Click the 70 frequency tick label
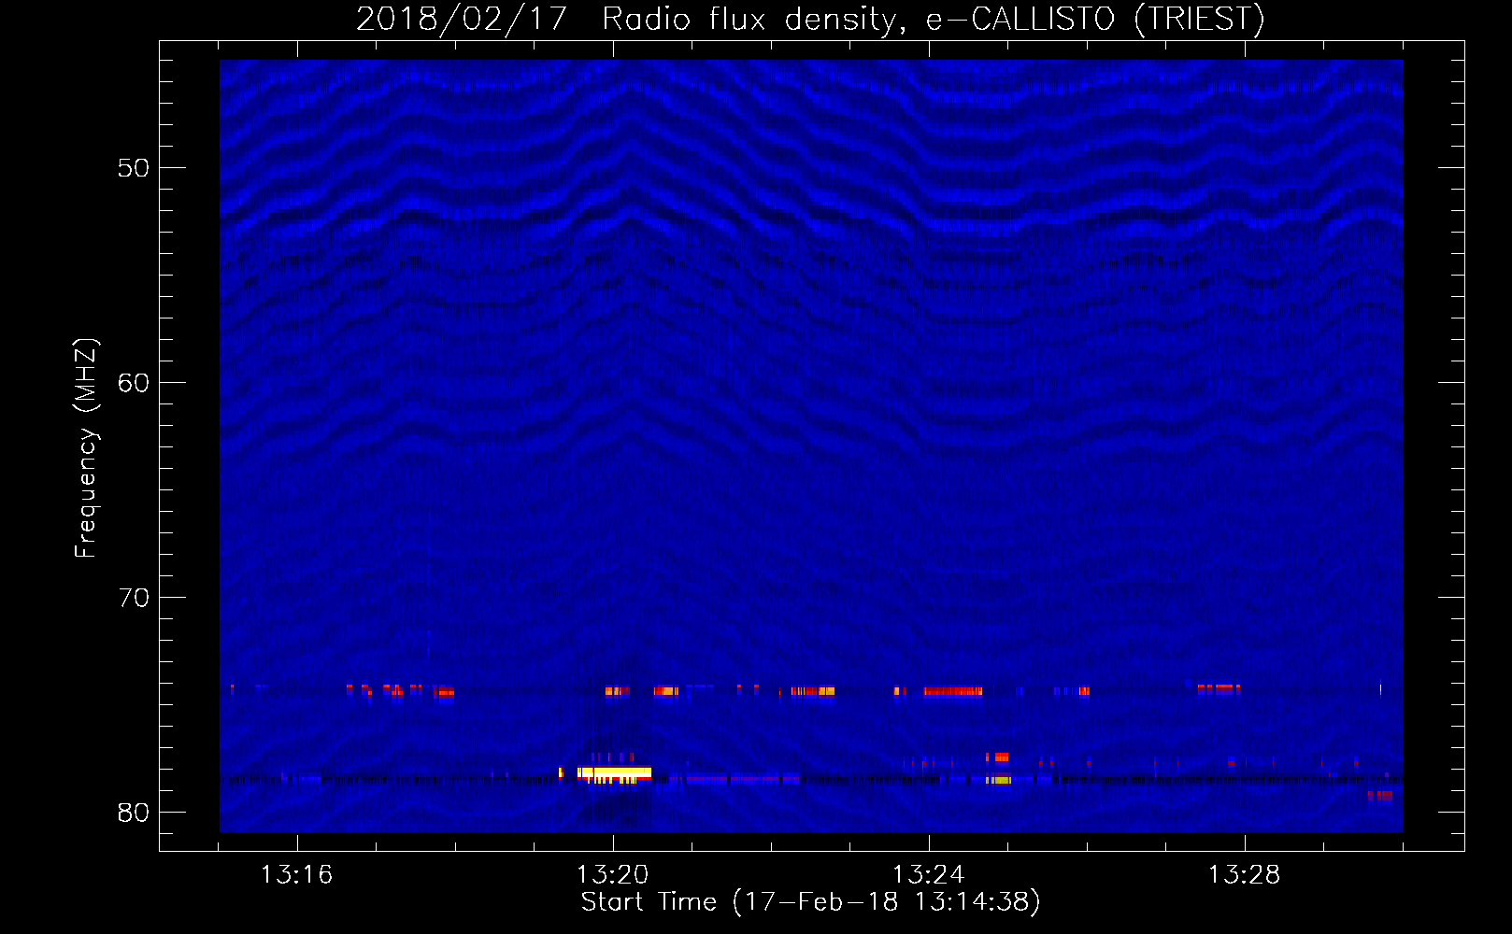The height and width of the screenshot is (934, 1512). (134, 598)
